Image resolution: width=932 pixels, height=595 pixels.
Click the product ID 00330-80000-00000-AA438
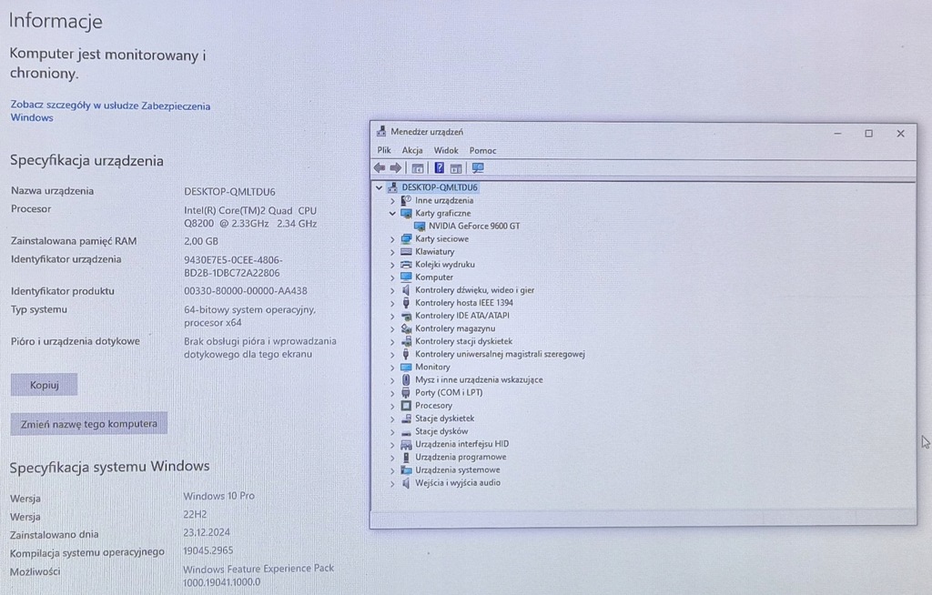246,290
